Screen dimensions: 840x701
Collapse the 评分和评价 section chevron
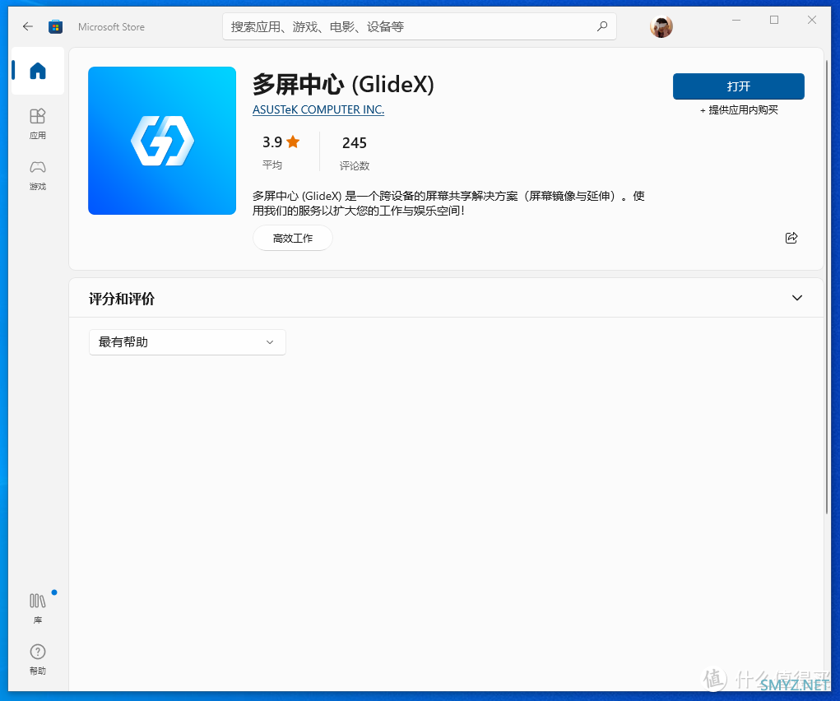(796, 298)
